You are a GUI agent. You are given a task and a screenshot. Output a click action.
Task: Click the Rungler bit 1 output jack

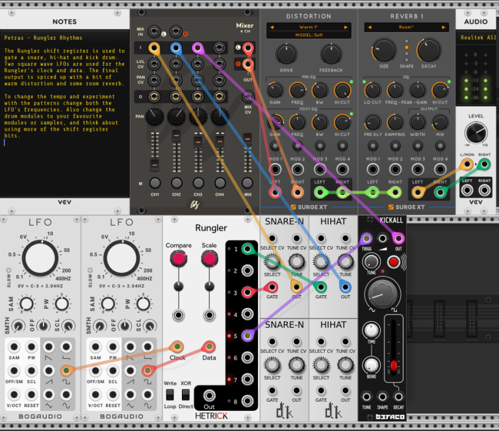pyautogui.click(x=248, y=249)
